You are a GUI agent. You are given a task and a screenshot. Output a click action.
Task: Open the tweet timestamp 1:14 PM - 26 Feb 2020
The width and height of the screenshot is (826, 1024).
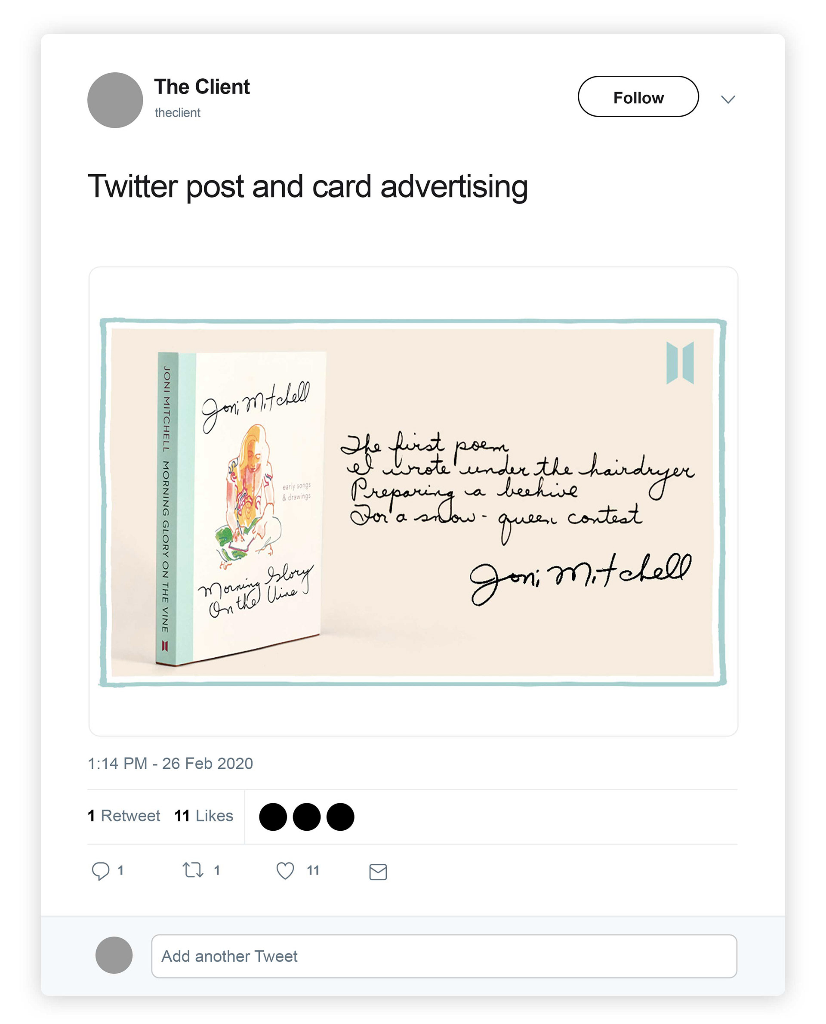coord(170,763)
